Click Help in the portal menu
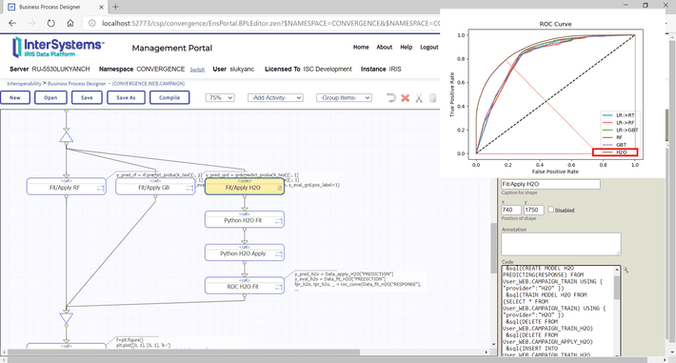 [407, 47]
